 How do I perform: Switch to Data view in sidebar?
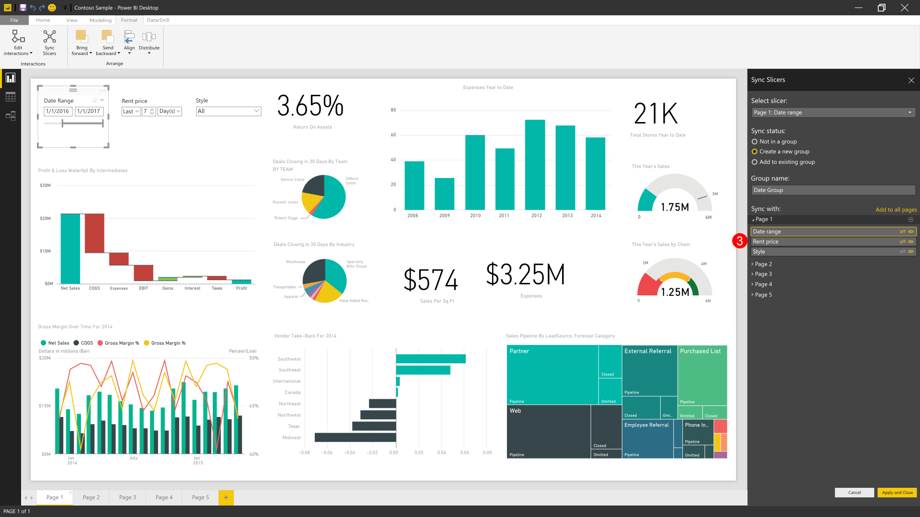(11, 97)
